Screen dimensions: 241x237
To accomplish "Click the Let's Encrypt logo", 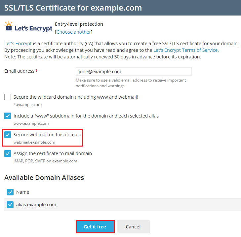I will click(x=28, y=27).
